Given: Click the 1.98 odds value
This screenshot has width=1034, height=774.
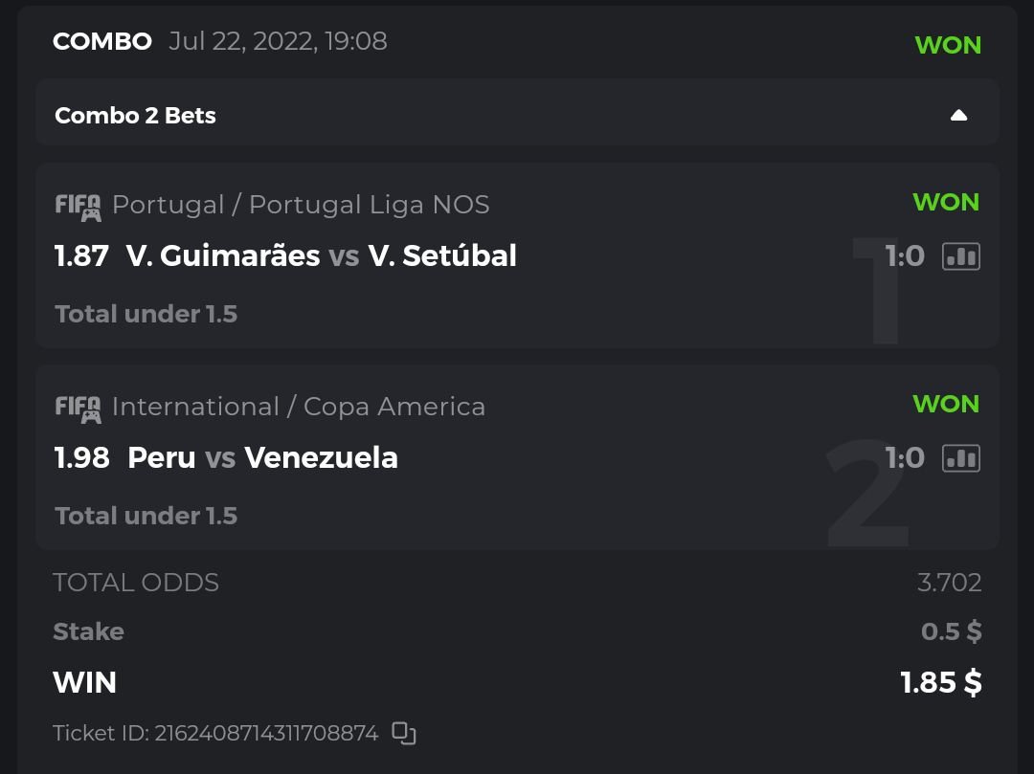Looking at the screenshot, I should (81, 458).
